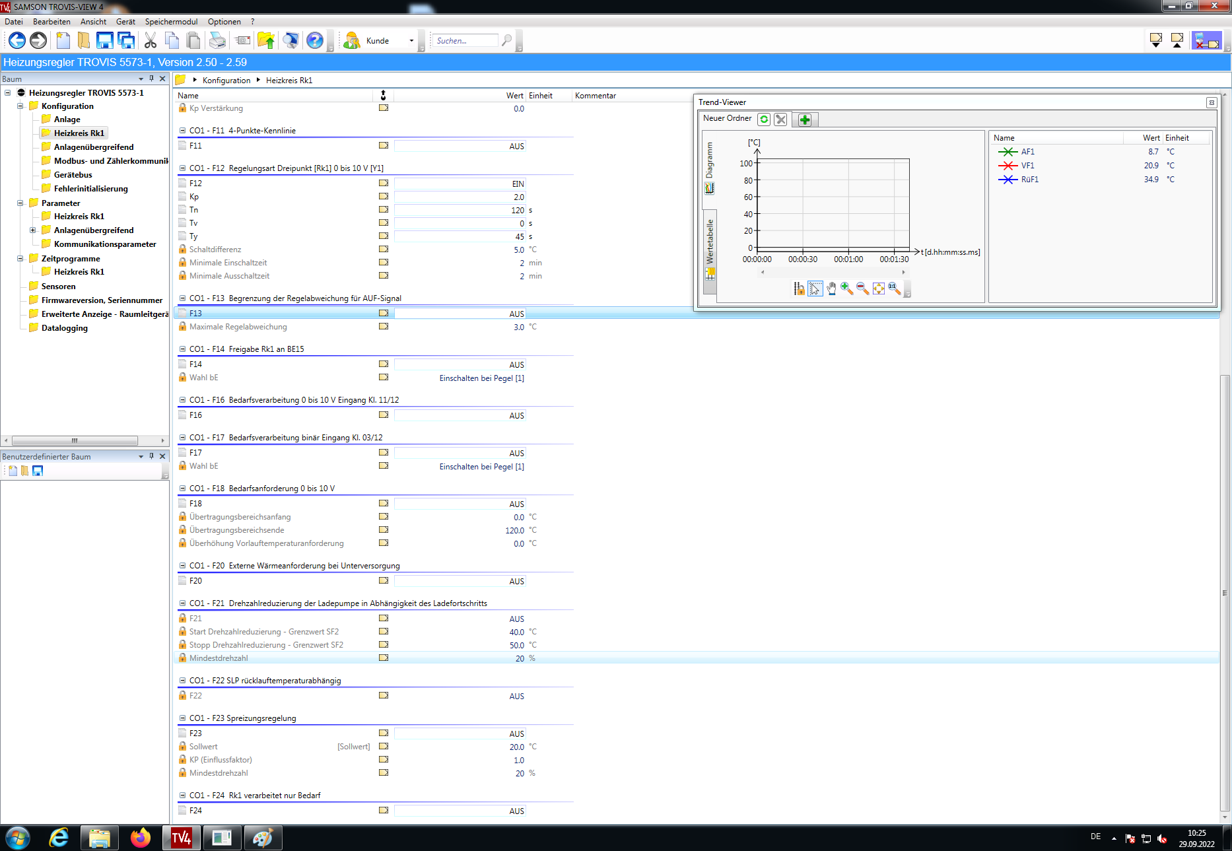Click the magnifier-over-monitor toolbar icon
Image resolution: width=1232 pixels, height=851 pixels.
tap(291, 41)
